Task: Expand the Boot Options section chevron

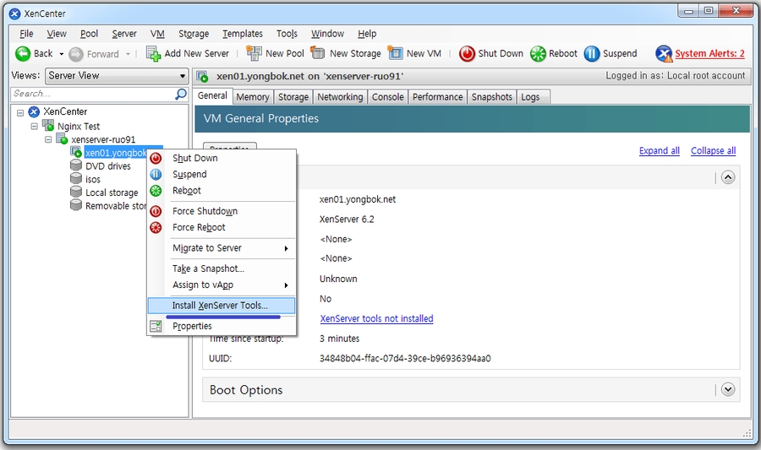Action: tap(727, 389)
